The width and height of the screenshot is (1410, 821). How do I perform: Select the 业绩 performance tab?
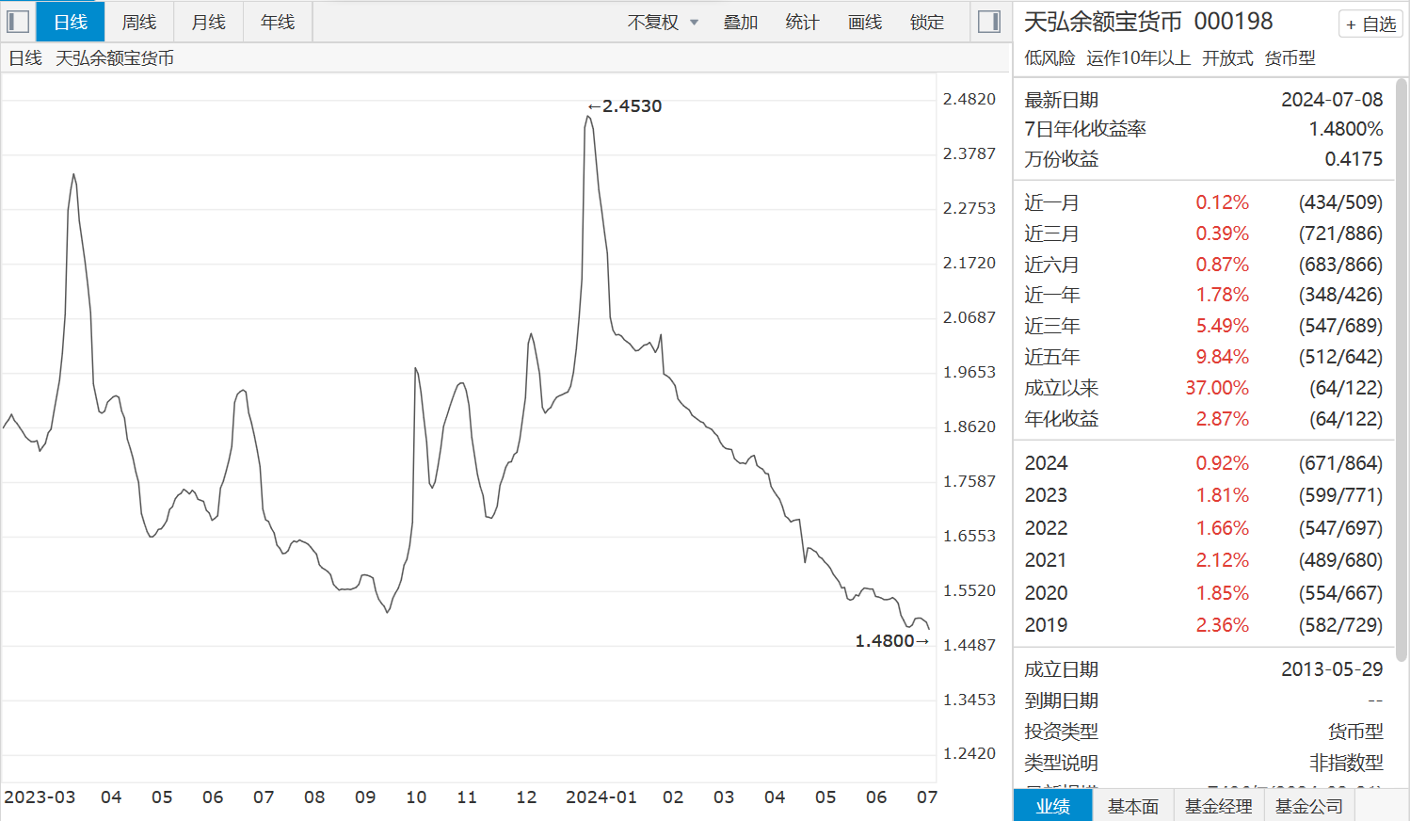(1053, 806)
